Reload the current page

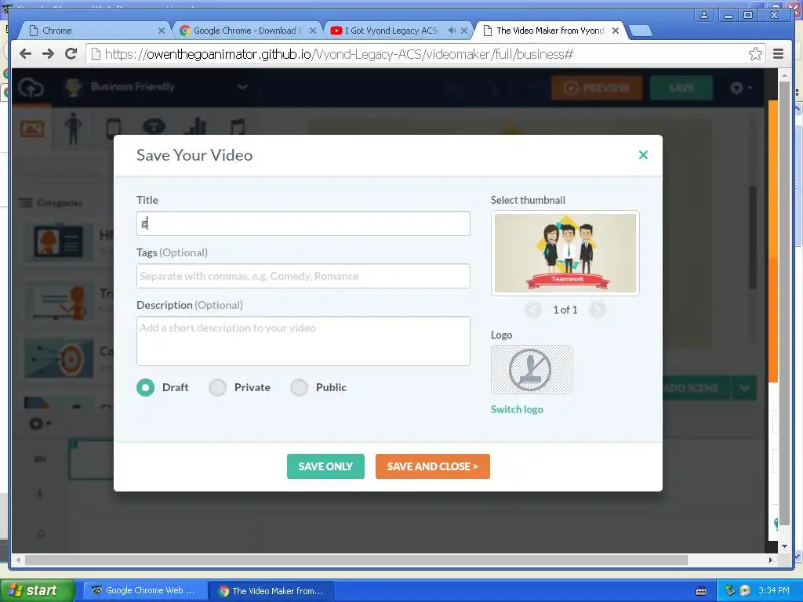[x=71, y=54]
